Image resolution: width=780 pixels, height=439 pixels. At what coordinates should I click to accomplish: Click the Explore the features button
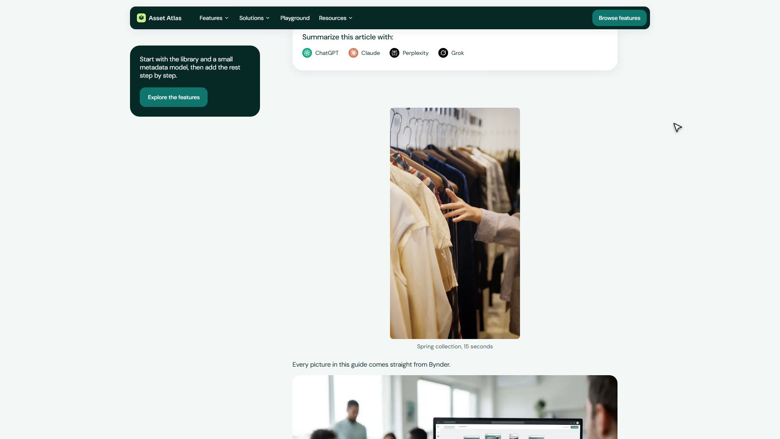tap(173, 97)
